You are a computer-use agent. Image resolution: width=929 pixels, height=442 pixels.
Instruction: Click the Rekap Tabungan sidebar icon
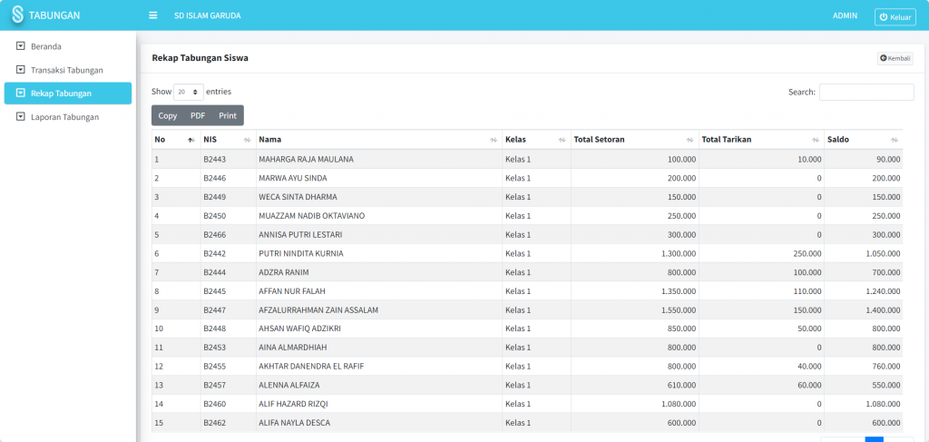(21, 93)
